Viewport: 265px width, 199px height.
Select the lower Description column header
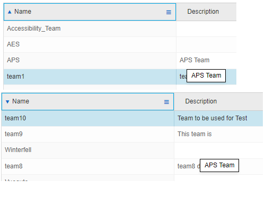218,102
